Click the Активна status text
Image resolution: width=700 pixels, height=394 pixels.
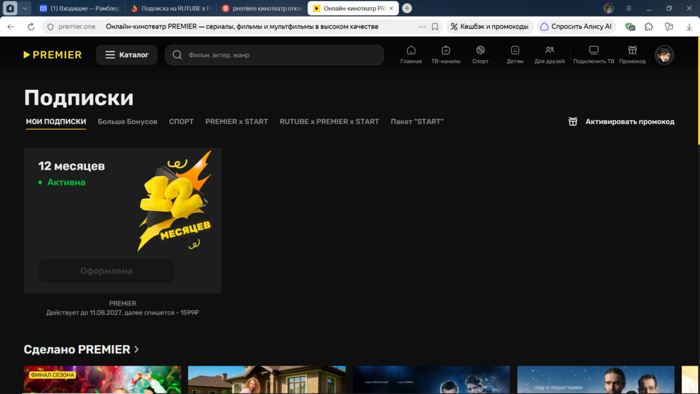click(x=66, y=183)
